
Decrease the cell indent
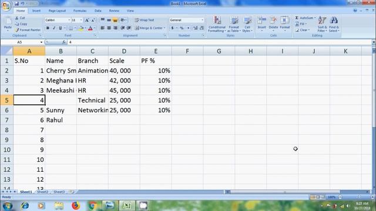pos(123,28)
